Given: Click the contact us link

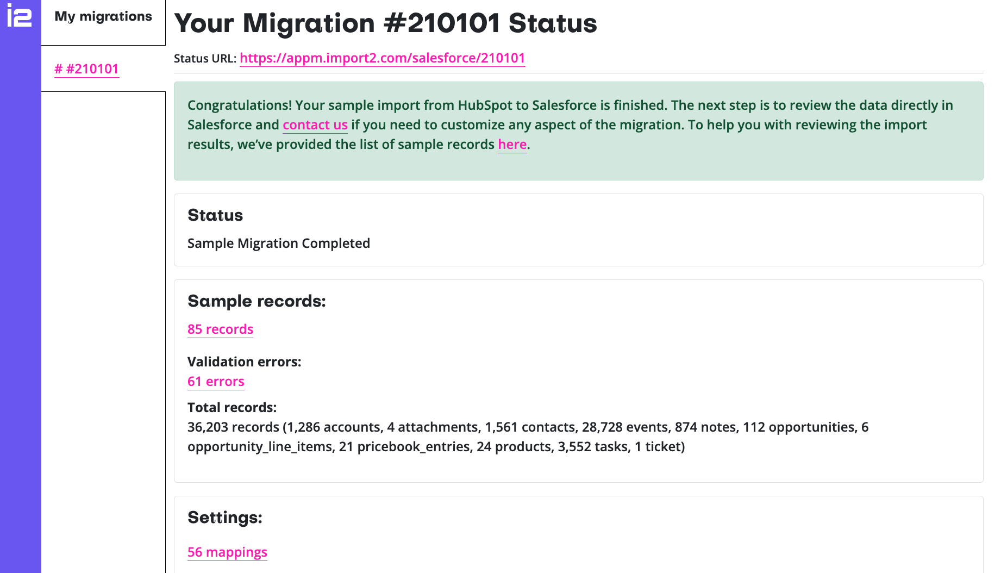Looking at the screenshot, I should pos(315,125).
